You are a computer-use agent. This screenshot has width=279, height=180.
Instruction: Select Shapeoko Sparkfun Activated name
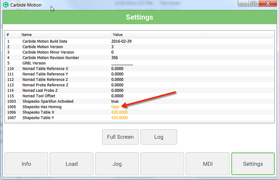click(x=48, y=101)
